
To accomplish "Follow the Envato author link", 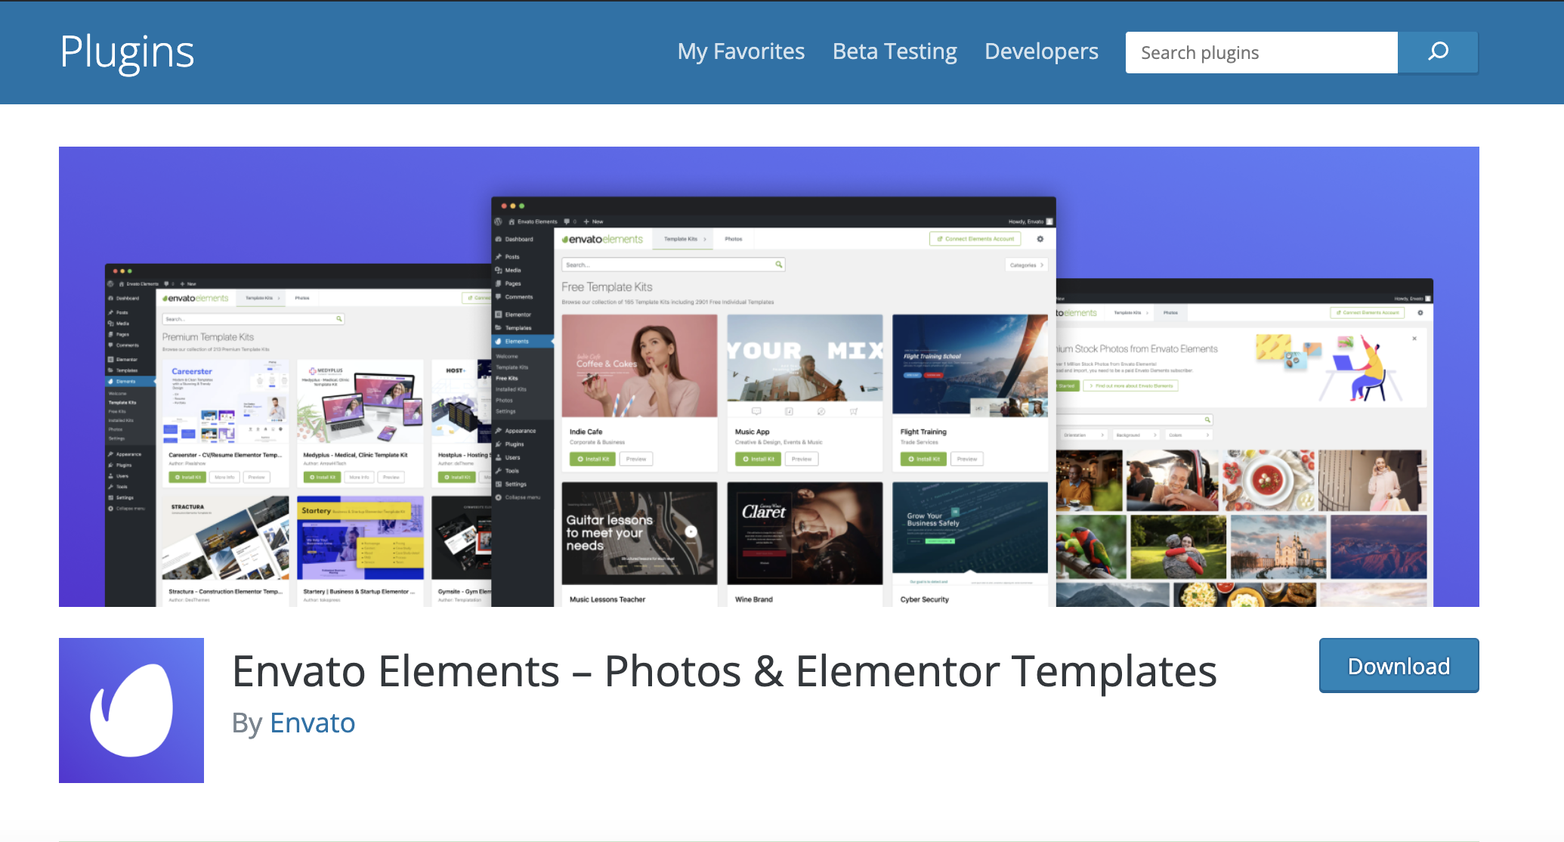I will click(x=312, y=723).
